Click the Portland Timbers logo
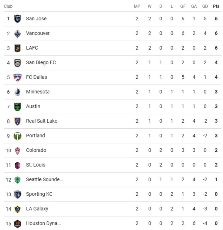Image resolution: width=223 pixels, height=230 pixels. tap(18, 136)
